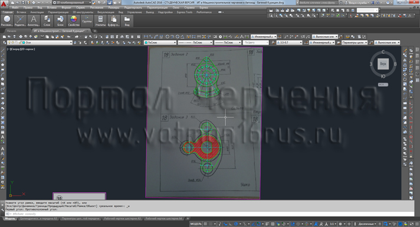This screenshot has width=420, height=227.
Task: Open the Модель layout tab
Action: coord(10,219)
